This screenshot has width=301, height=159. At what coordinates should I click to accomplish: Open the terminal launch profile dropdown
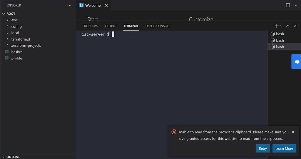(281, 26)
